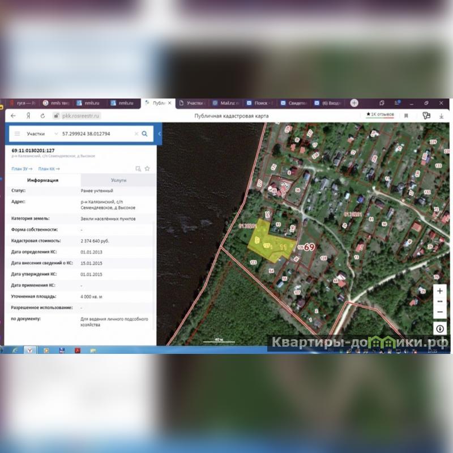
Task: Add parcel to favorites with star icon
Action: (147, 169)
